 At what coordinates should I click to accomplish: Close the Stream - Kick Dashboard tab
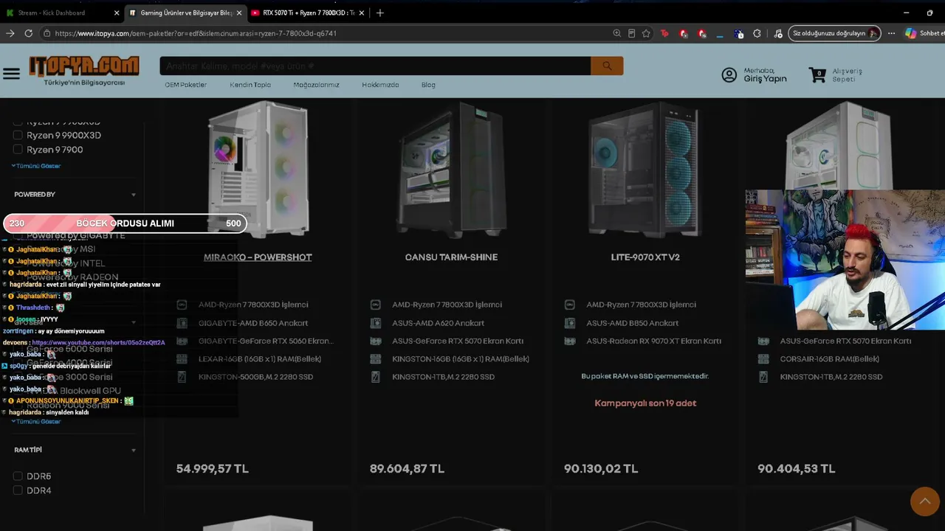117,13
